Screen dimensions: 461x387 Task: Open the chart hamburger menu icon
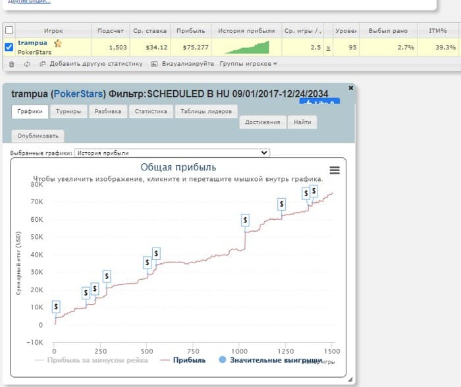[335, 170]
